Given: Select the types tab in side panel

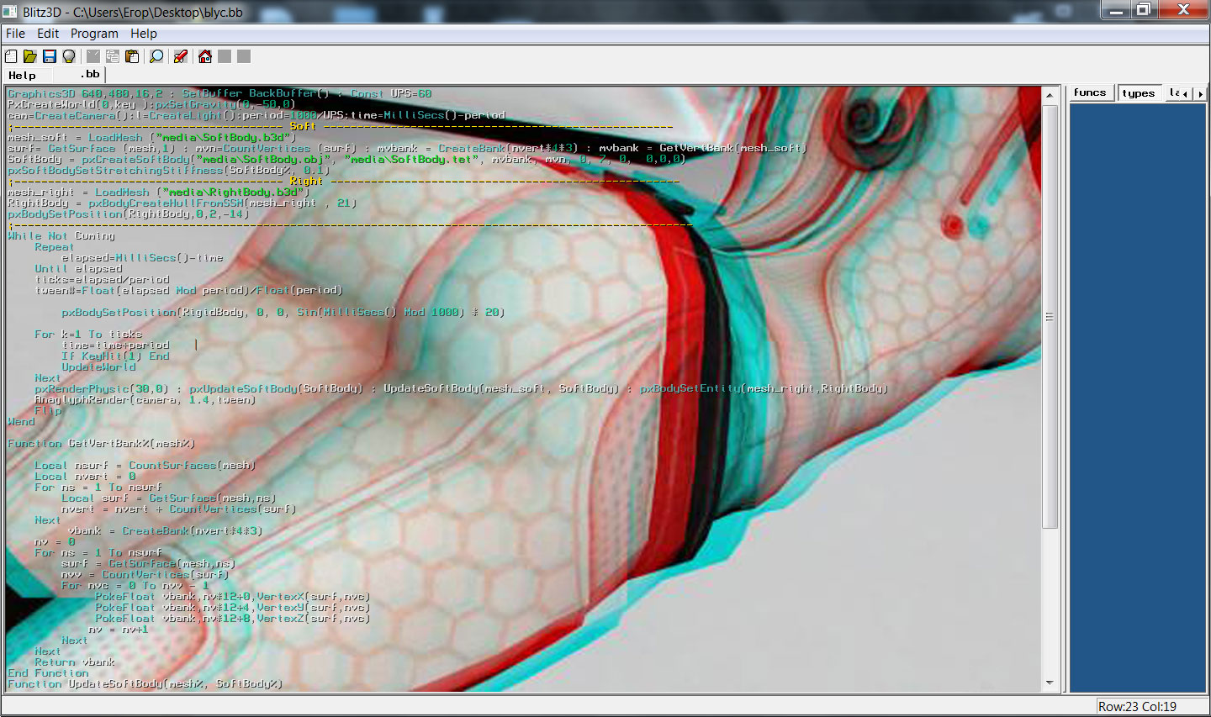Looking at the screenshot, I should pyautogui.click(x=1139, y=93).
